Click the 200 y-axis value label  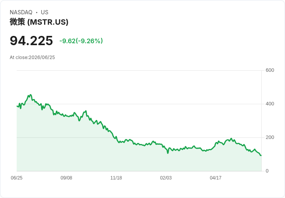270,137
